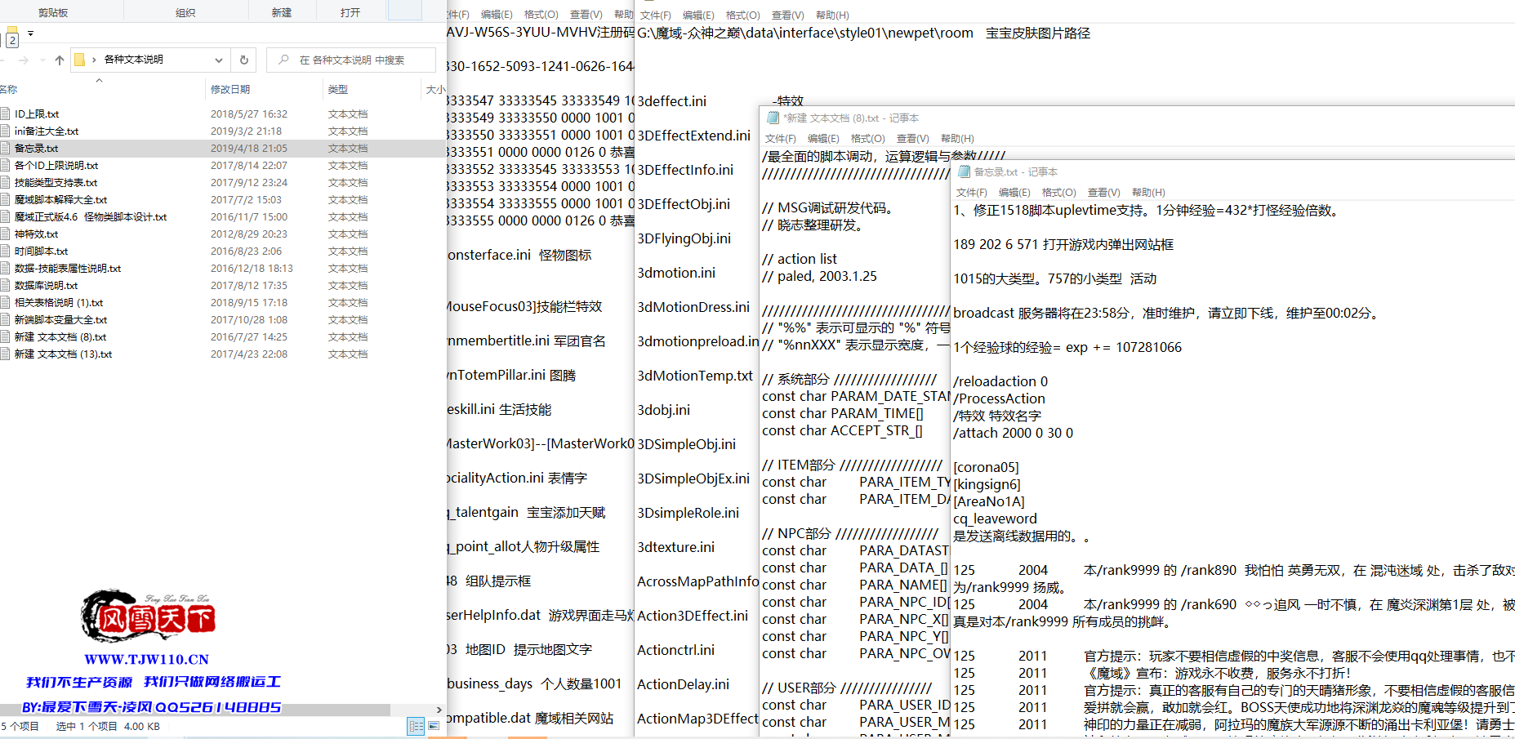Viewport: 1515px width, 739px height.
Task: Click the [corona05] line in 备忘录.txt
Action: point(986,467)
